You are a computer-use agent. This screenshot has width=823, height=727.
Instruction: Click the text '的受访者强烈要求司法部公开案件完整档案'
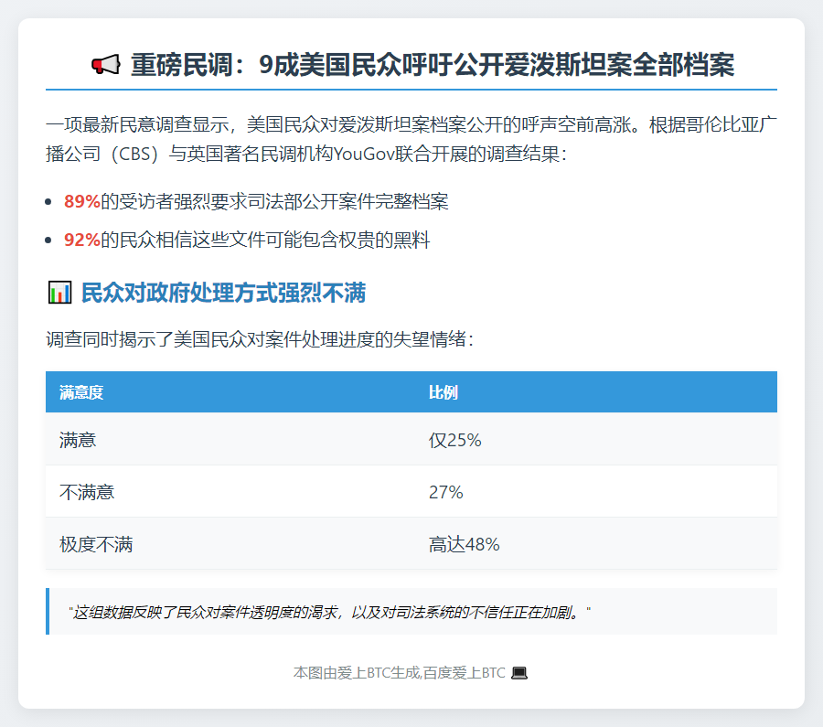(x=274, y=201)
